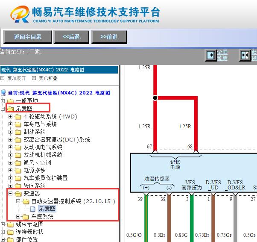Expand the 一般事项 tree node

click(3, 101)
